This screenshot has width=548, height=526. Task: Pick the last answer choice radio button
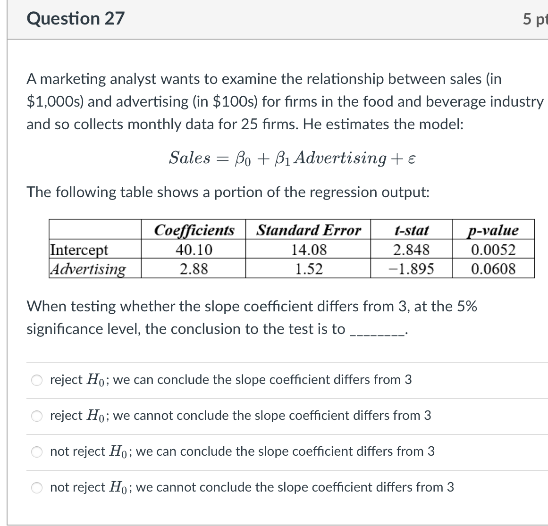(x=36, y=487)
